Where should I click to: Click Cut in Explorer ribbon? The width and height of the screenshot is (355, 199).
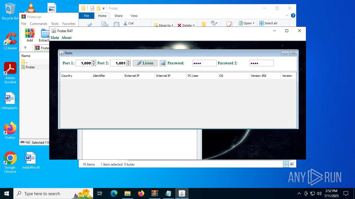point(128,23)
